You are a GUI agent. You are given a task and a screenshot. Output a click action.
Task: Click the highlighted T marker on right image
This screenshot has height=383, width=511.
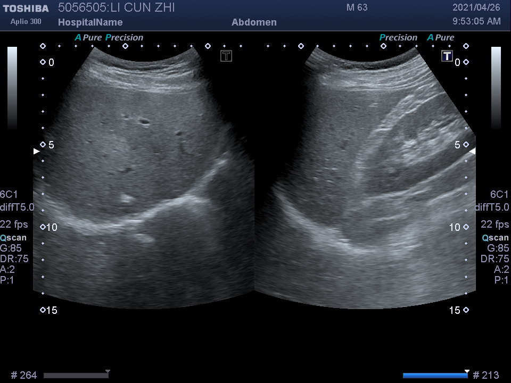point(447,56)
